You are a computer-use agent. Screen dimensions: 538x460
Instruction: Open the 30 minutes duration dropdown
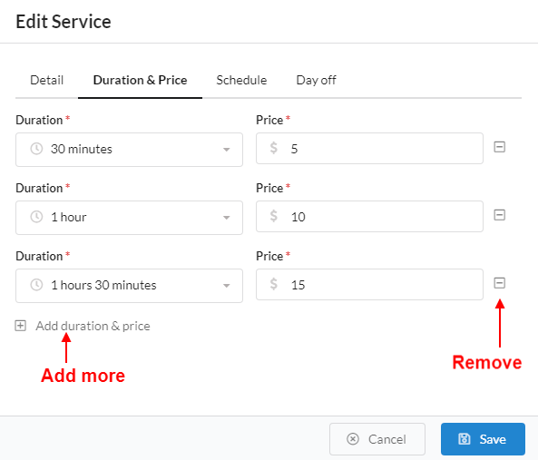coord(129,150)
